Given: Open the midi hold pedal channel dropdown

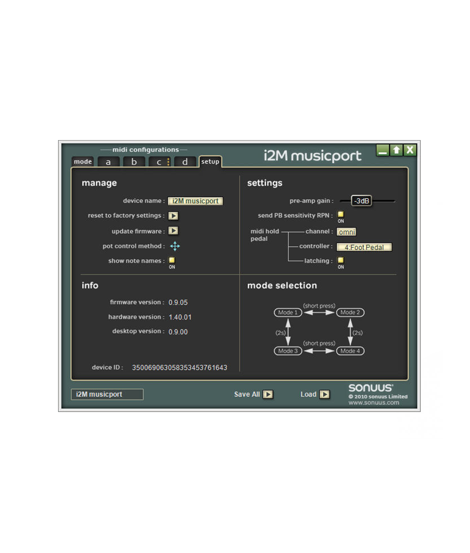Looking at the screenshot, I should (x=347, y=232).
